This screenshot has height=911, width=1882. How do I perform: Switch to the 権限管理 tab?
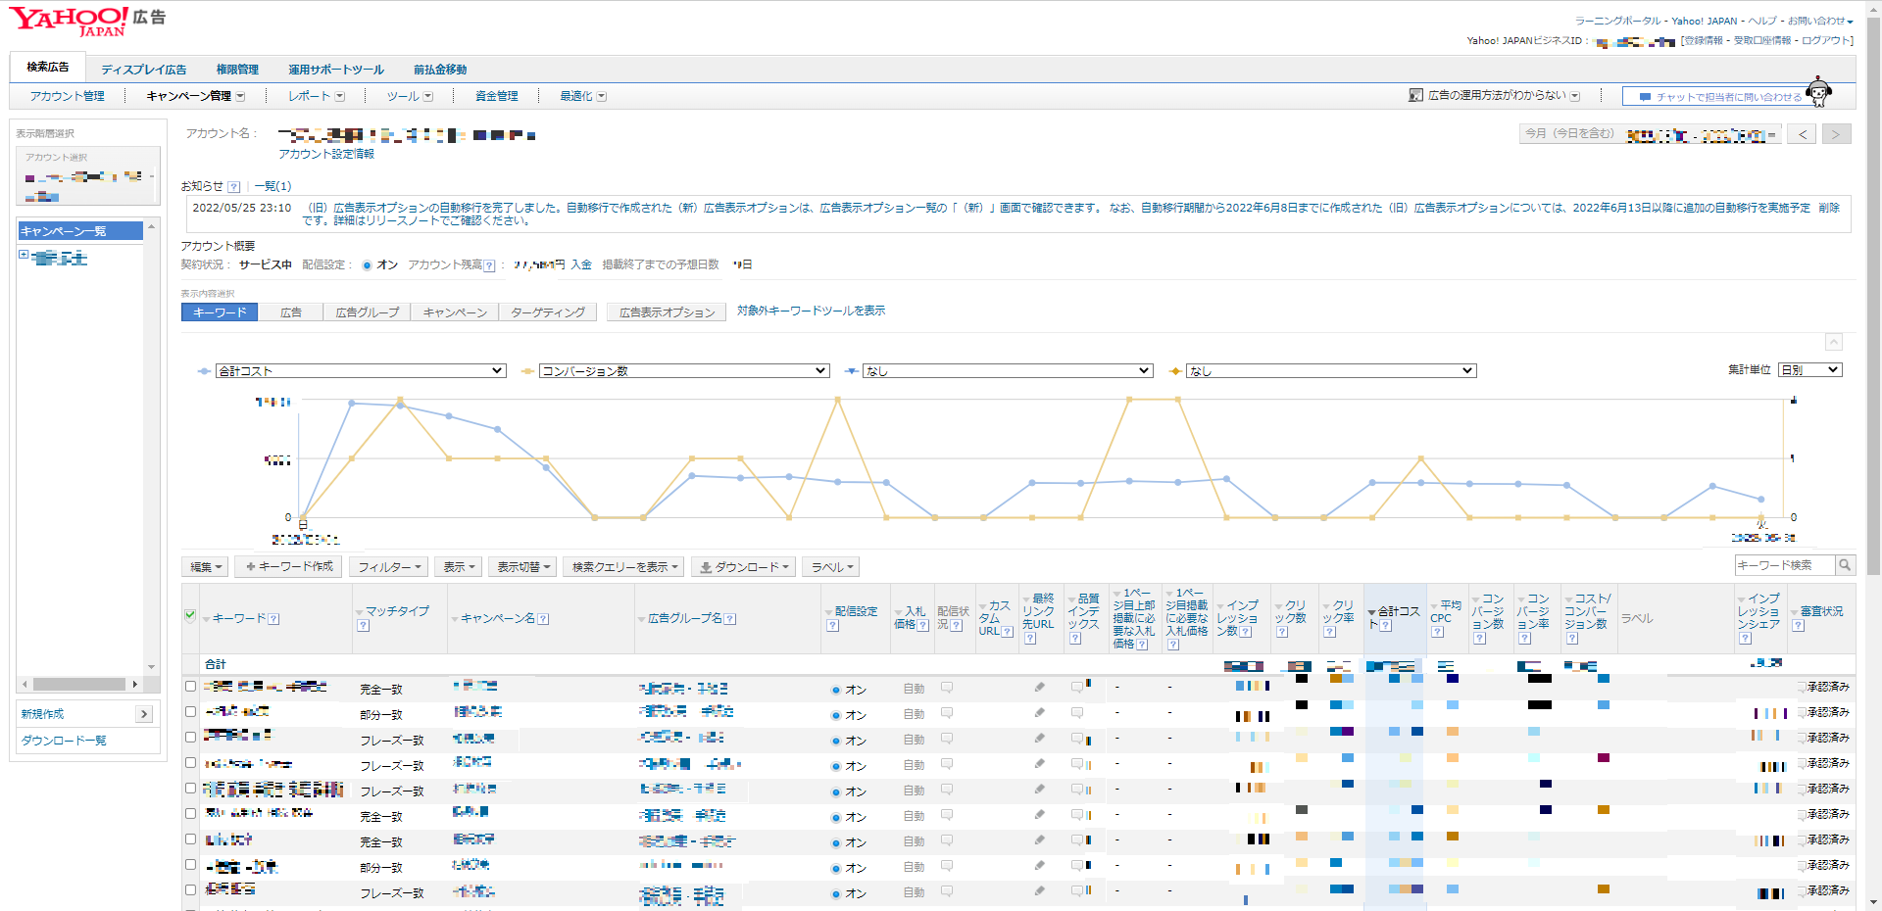coord(237,70)
